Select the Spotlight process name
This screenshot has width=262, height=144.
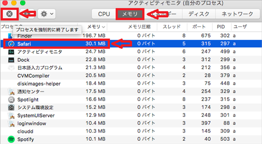(x=28, y=100)
